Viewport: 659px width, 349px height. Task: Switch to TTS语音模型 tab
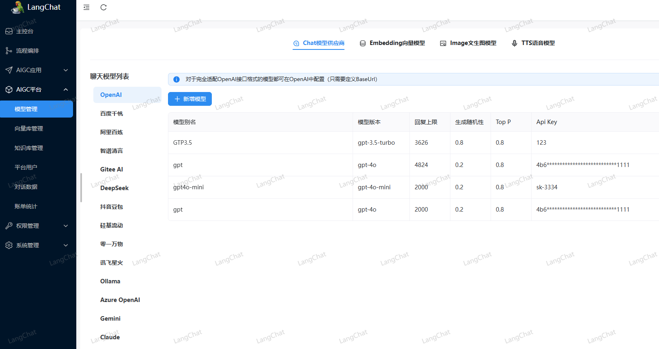point(533,43)
